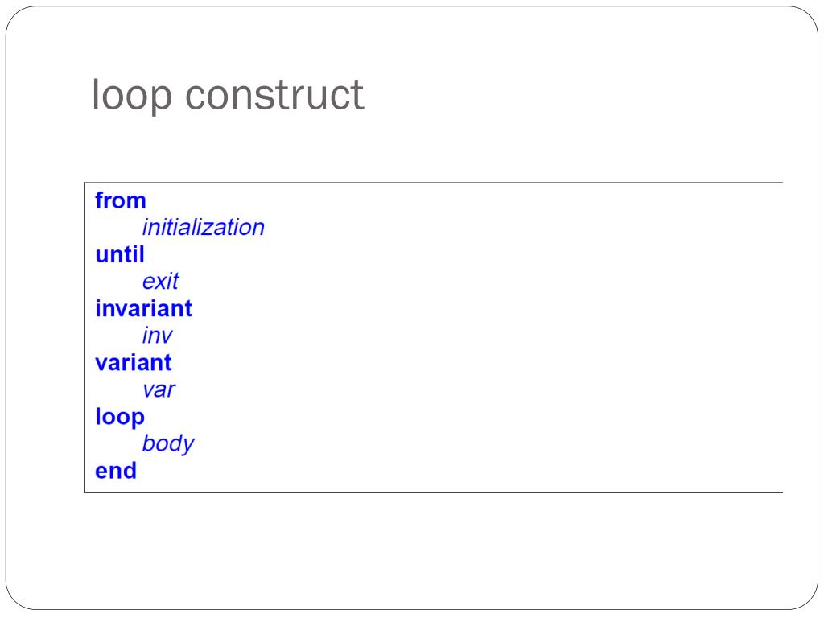This screenshot has width=824, height=618.
Task: Click the 'initialization' italic text
Action: 204,228
